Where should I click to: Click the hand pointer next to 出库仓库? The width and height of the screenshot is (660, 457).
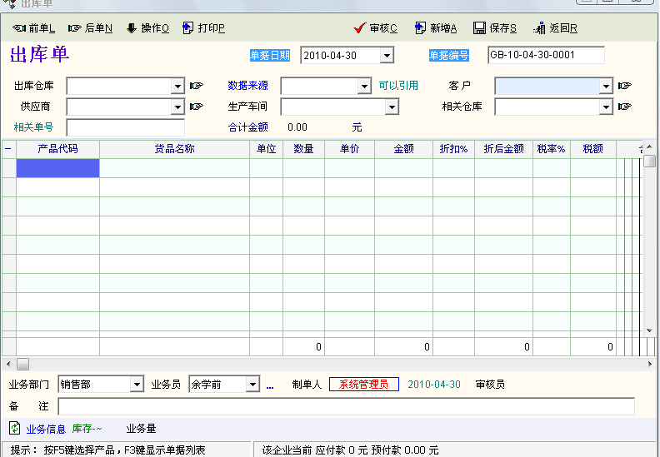pos(197,86)
